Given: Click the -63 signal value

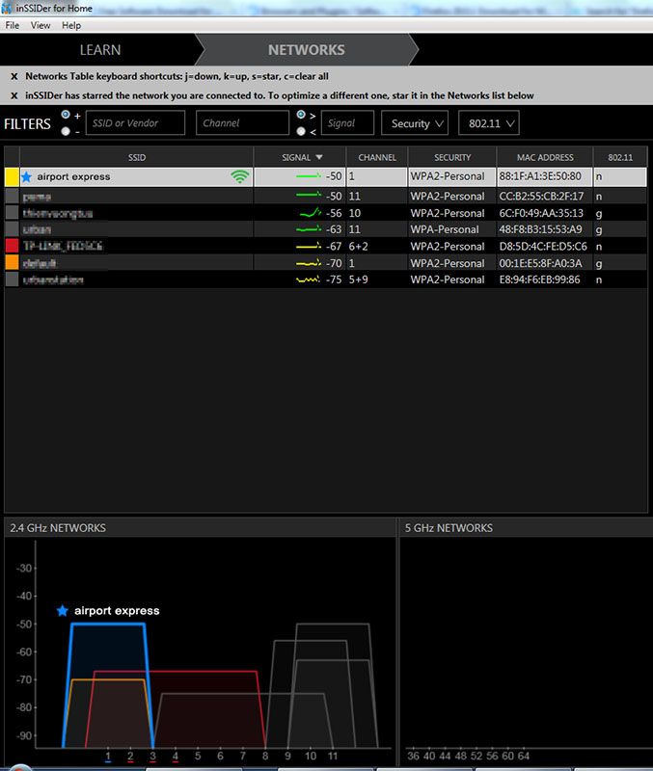Looking at the screenshot, I should [x=334, y=229].
